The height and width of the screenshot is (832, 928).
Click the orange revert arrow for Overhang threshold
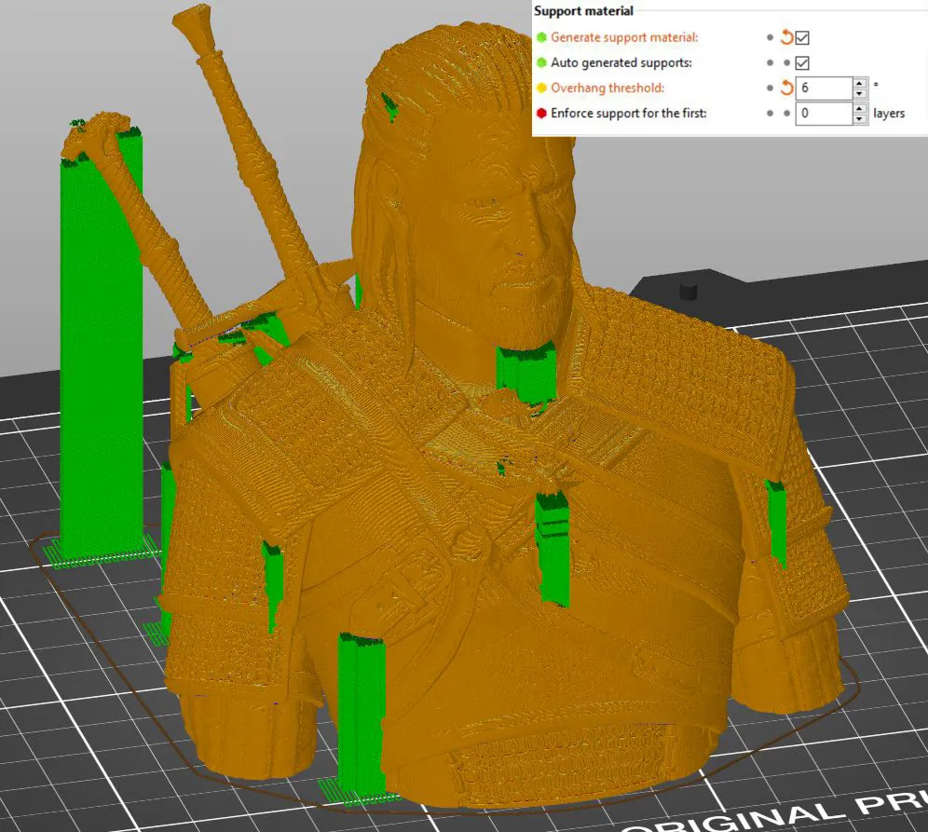(x=788, y=87)
